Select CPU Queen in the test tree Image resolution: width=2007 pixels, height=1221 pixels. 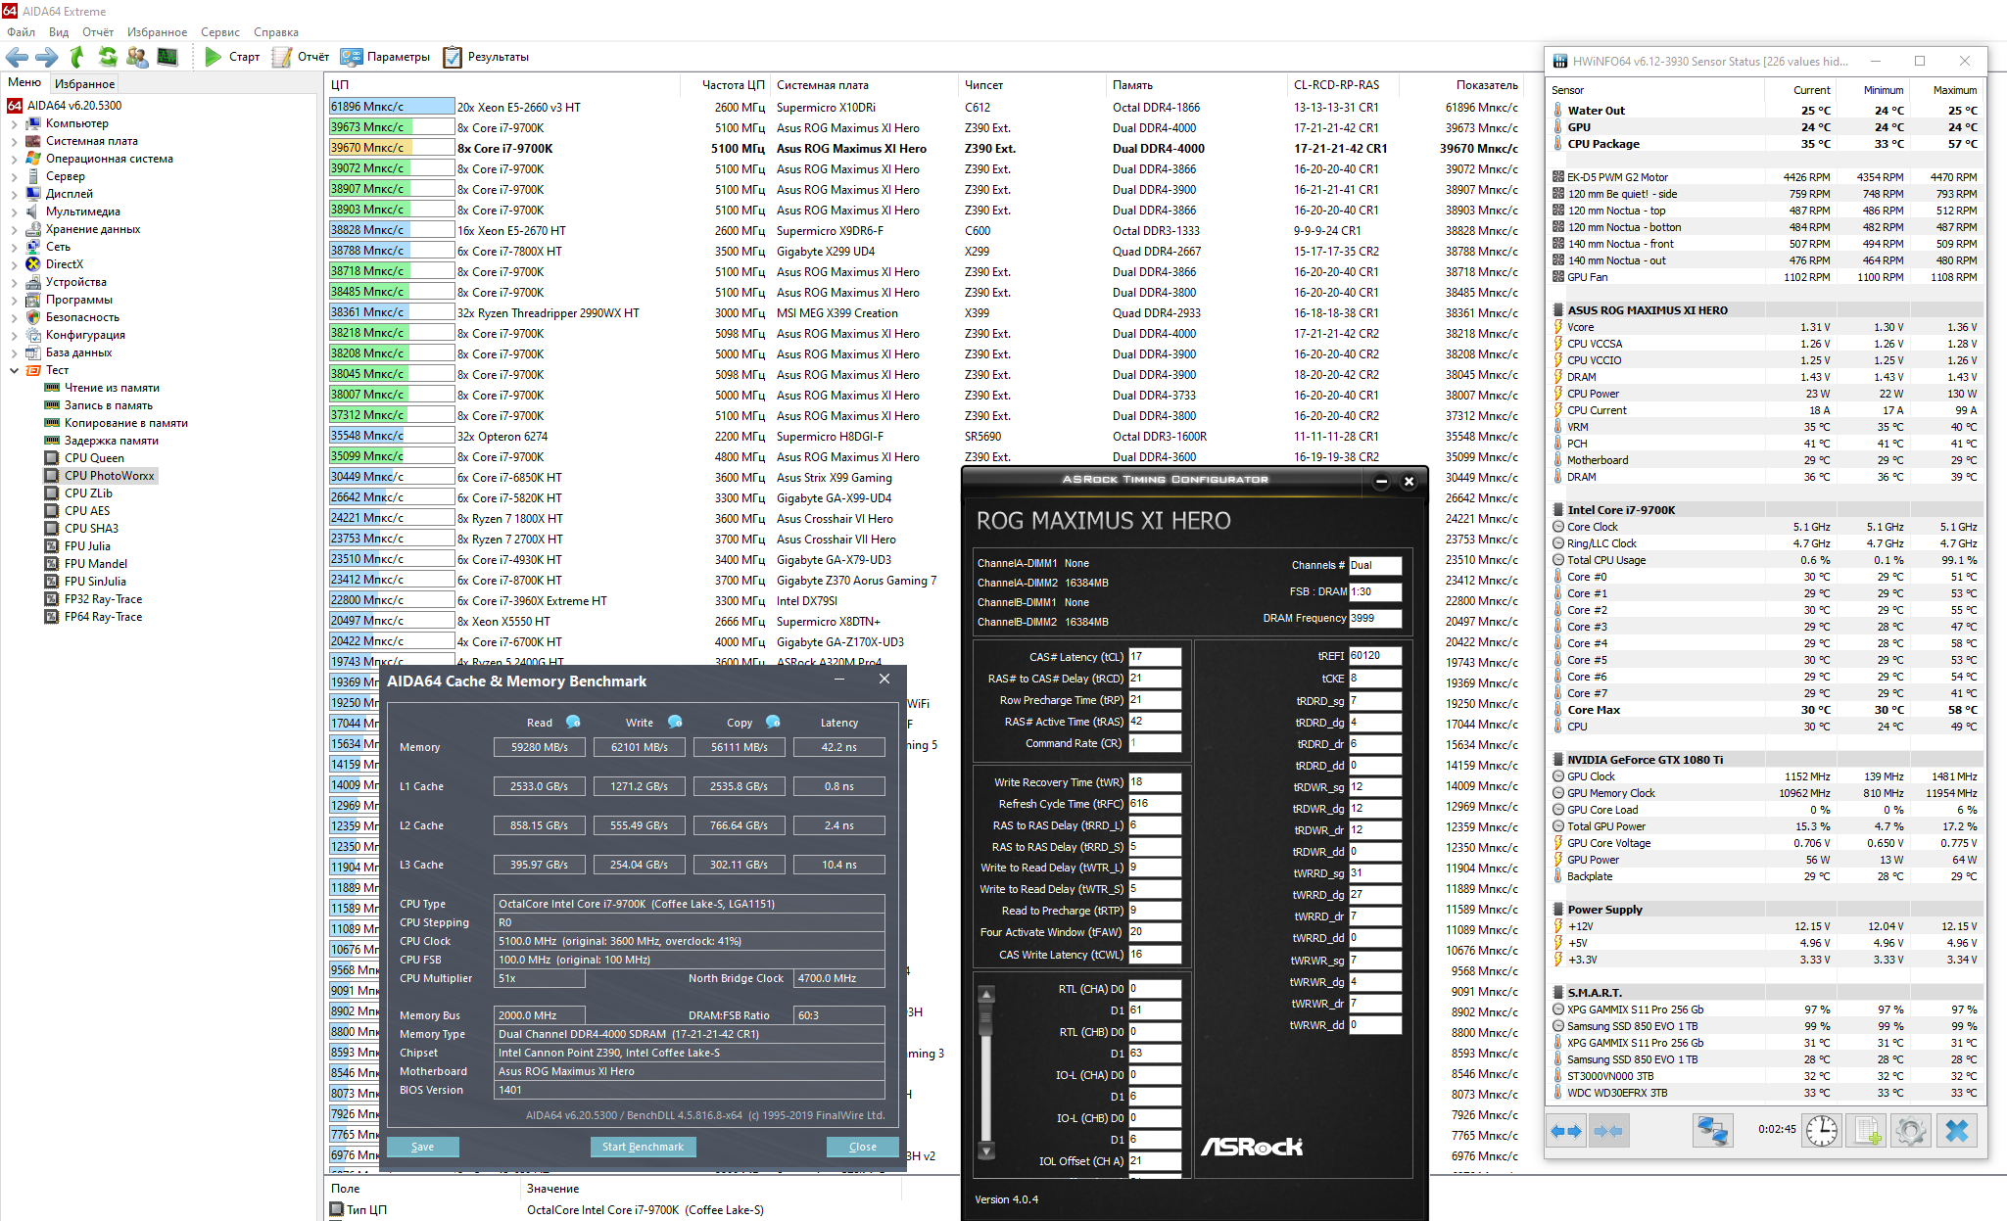point(94,458)
